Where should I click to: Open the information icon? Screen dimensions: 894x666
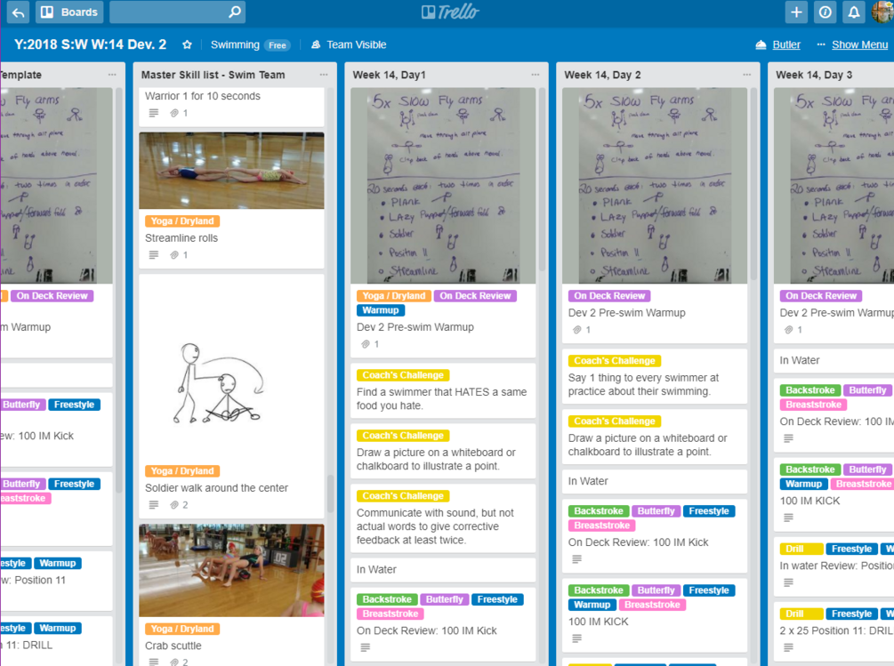click(825, 12)
